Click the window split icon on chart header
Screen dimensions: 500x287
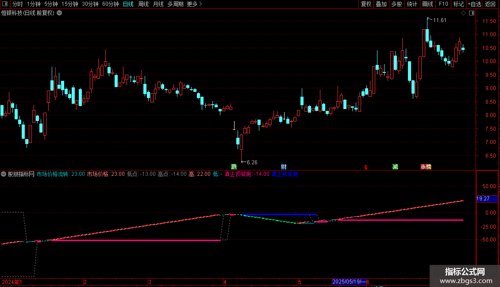coord(472,13)
